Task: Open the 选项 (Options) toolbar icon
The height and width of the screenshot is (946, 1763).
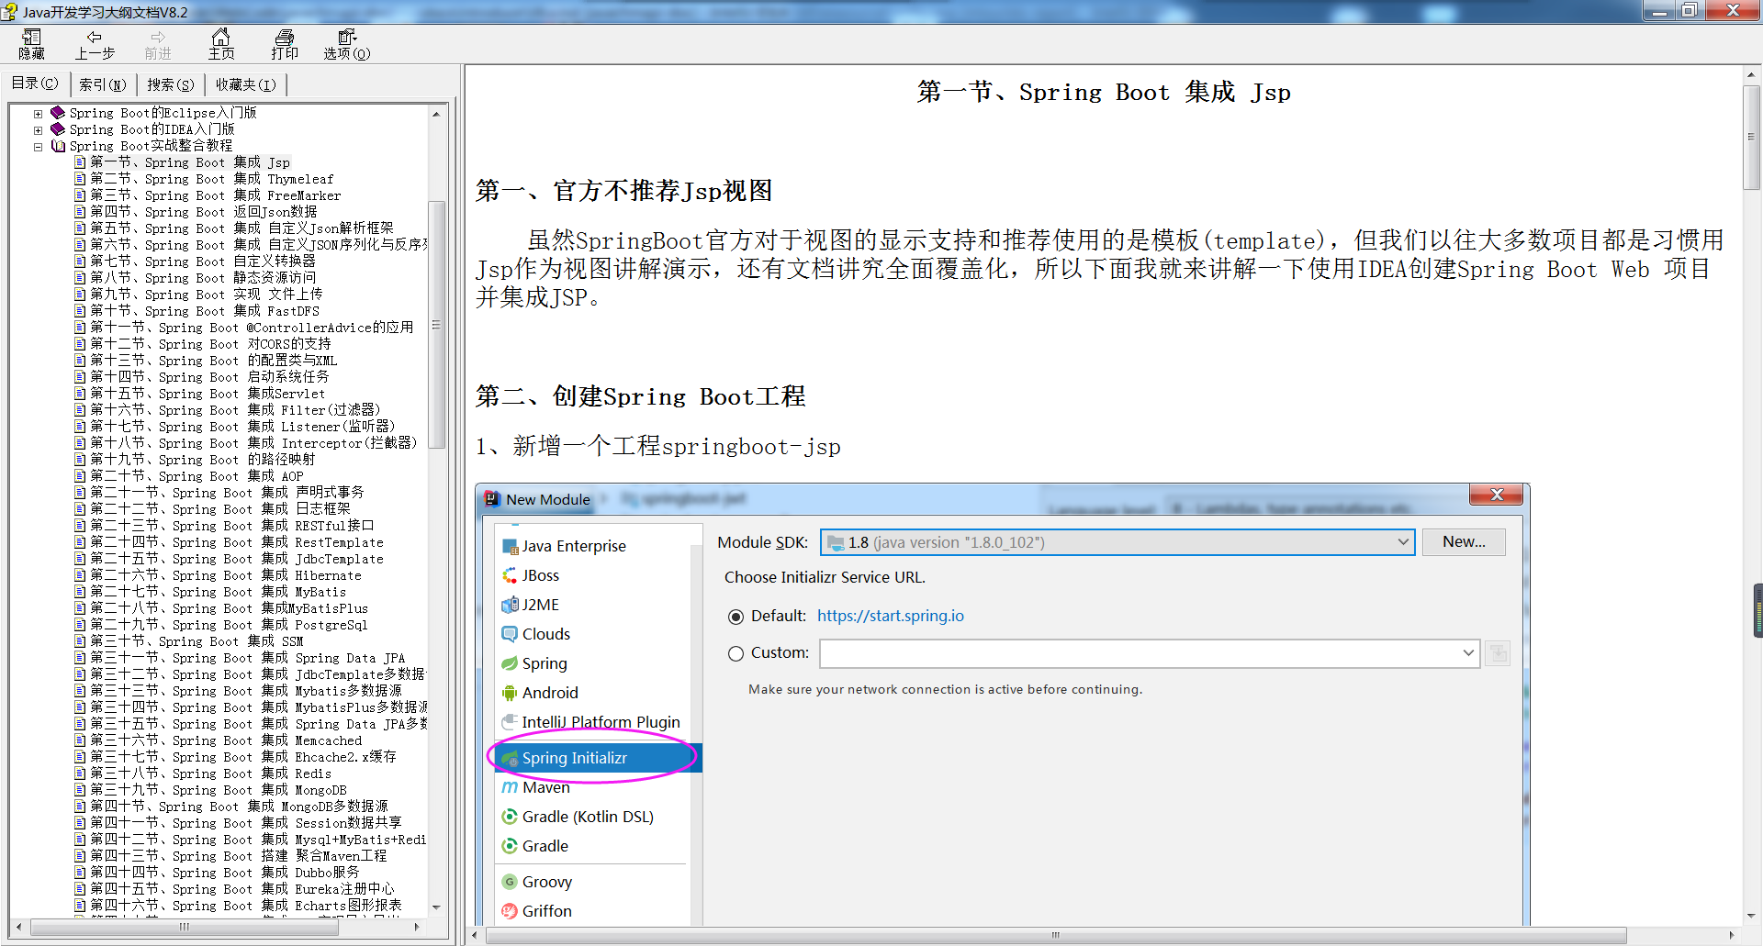Action: 347,44
